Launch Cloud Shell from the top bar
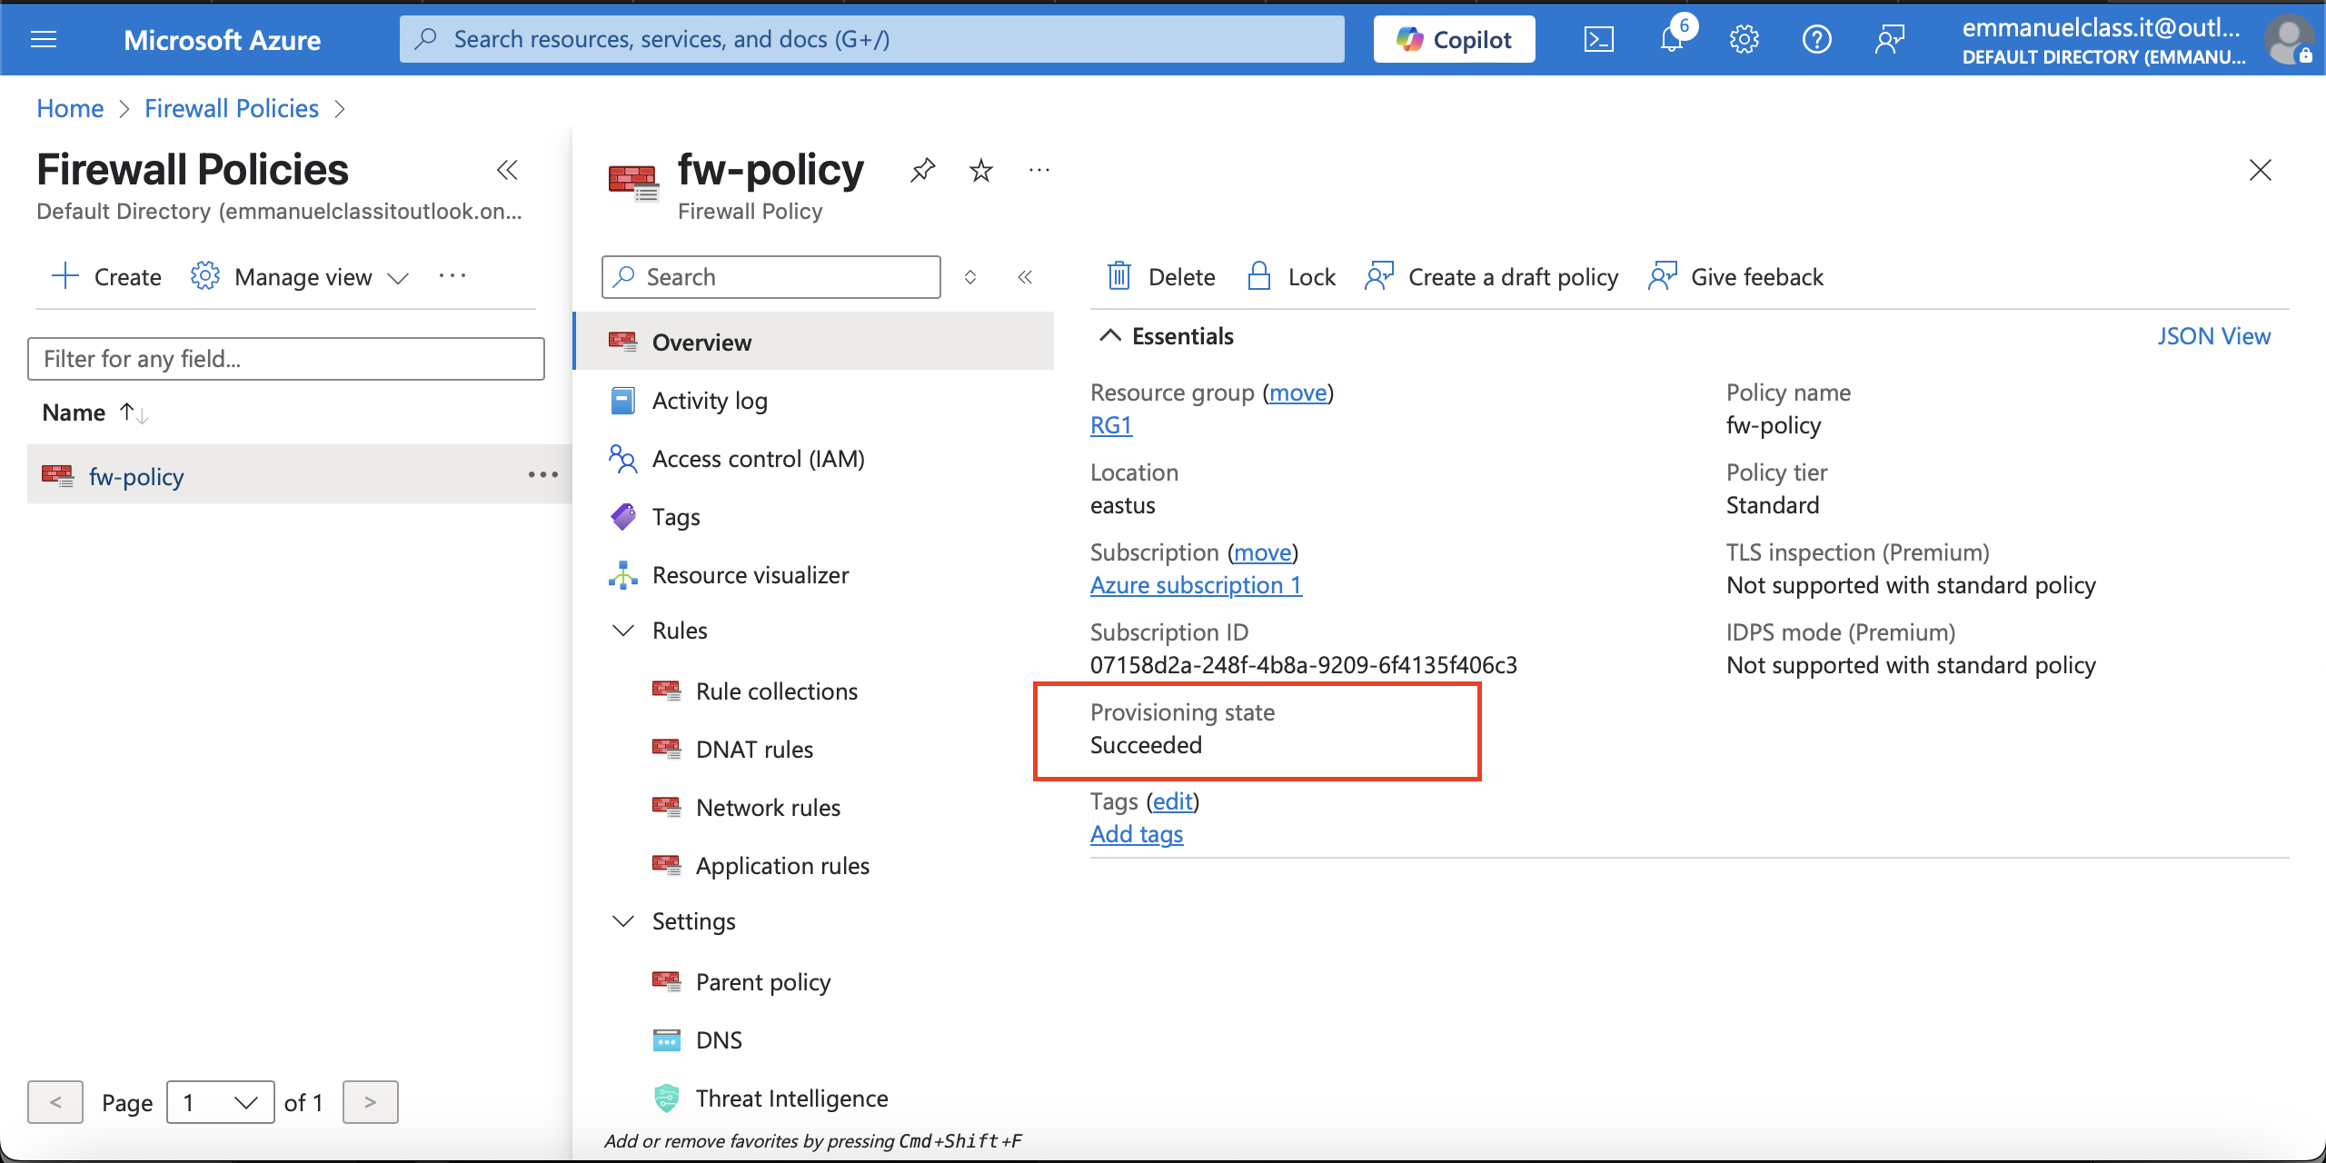The image size is (2326, 1163). 1598,39
